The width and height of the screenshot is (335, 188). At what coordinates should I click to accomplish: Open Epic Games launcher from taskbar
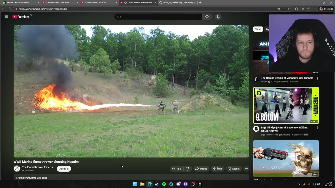(x=200, y=184)
